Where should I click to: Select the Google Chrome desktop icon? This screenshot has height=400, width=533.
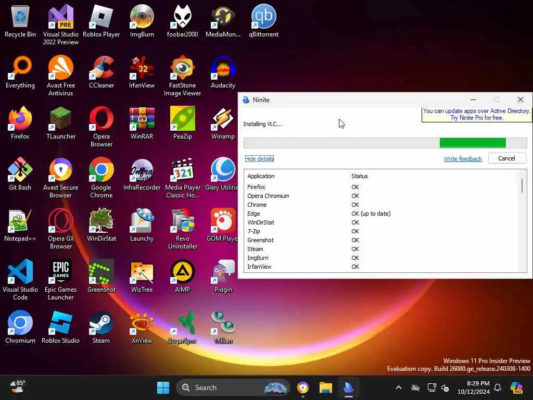tap(101, 178)
